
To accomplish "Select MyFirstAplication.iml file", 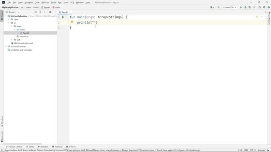I will coord(23,43).
